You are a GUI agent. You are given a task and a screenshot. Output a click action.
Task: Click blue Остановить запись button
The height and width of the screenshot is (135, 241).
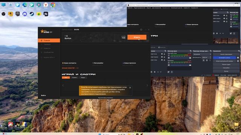[x=224, y=58]
